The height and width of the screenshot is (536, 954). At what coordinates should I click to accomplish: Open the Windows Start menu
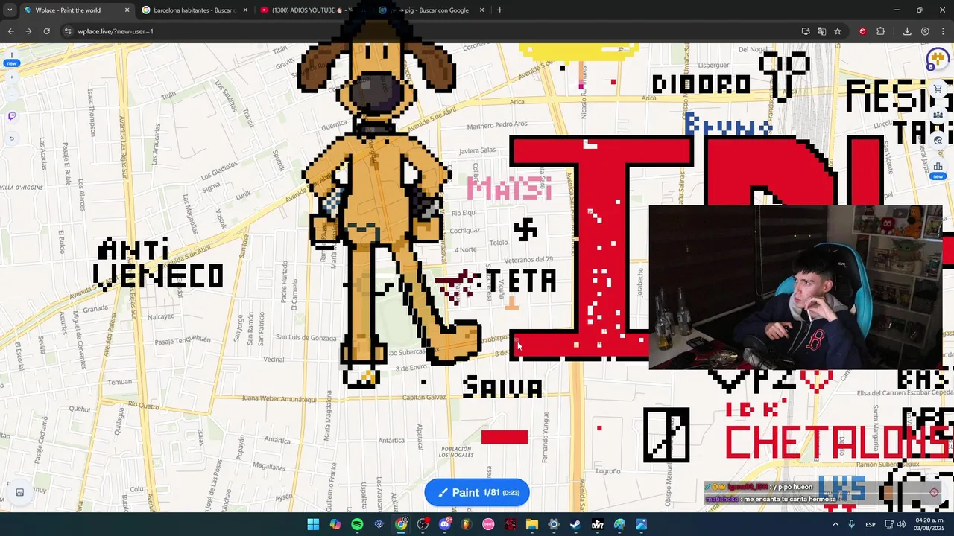[x=313, y=524]
